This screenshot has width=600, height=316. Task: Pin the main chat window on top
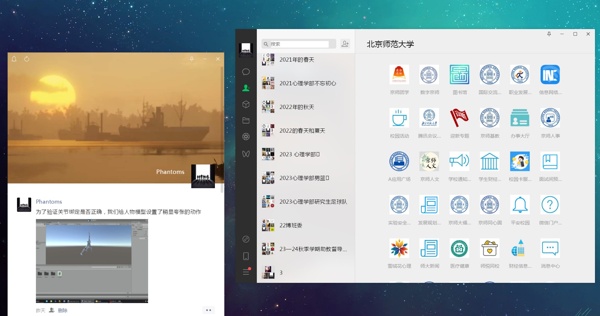point(549,34)
